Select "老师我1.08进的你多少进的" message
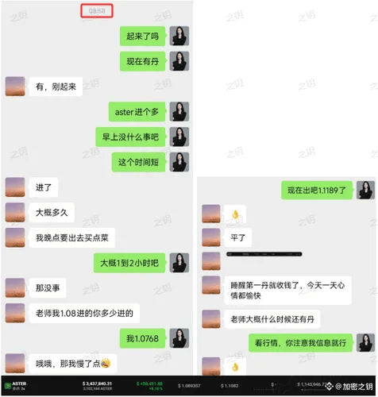The width and height of the screenshot is (378, 397). 84,314
